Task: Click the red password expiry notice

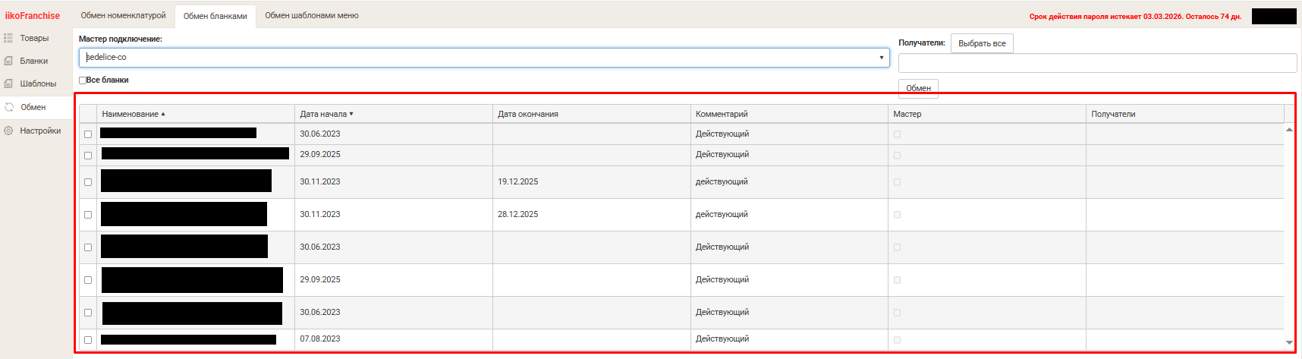Action: (x=1135, y=17)
